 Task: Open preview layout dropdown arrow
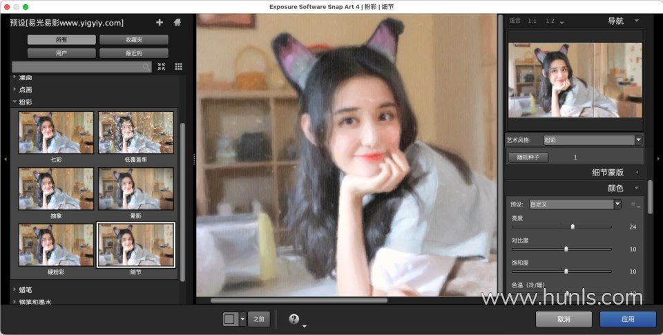[242, 319]
